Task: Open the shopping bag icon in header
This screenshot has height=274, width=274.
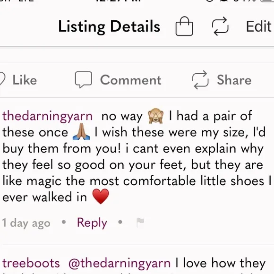Action: (x=184, y=26)
